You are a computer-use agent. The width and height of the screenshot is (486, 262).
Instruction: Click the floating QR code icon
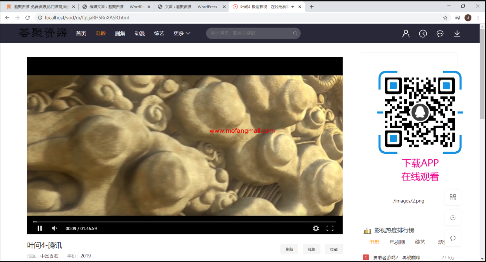point(453,197)
